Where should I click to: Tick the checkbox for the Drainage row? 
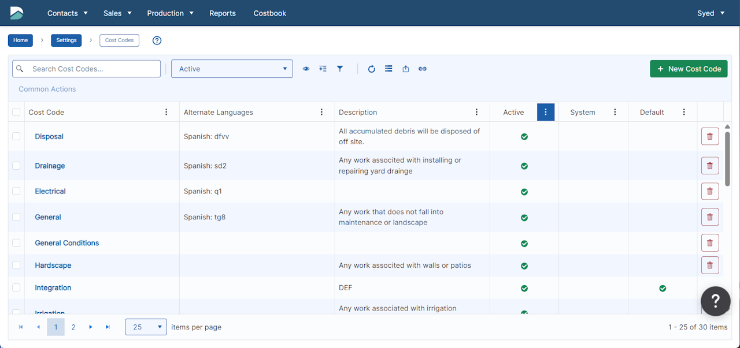click(x=16, y=166)
